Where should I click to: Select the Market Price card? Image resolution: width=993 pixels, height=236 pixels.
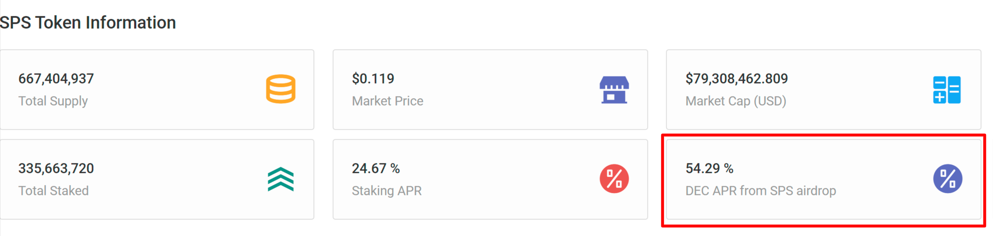[x=490, y=90]
